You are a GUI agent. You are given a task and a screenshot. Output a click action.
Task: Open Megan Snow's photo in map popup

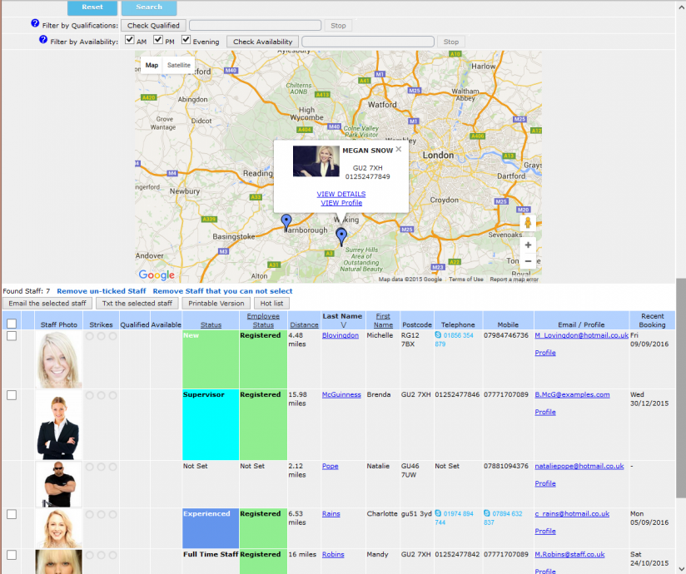[316, 161]
